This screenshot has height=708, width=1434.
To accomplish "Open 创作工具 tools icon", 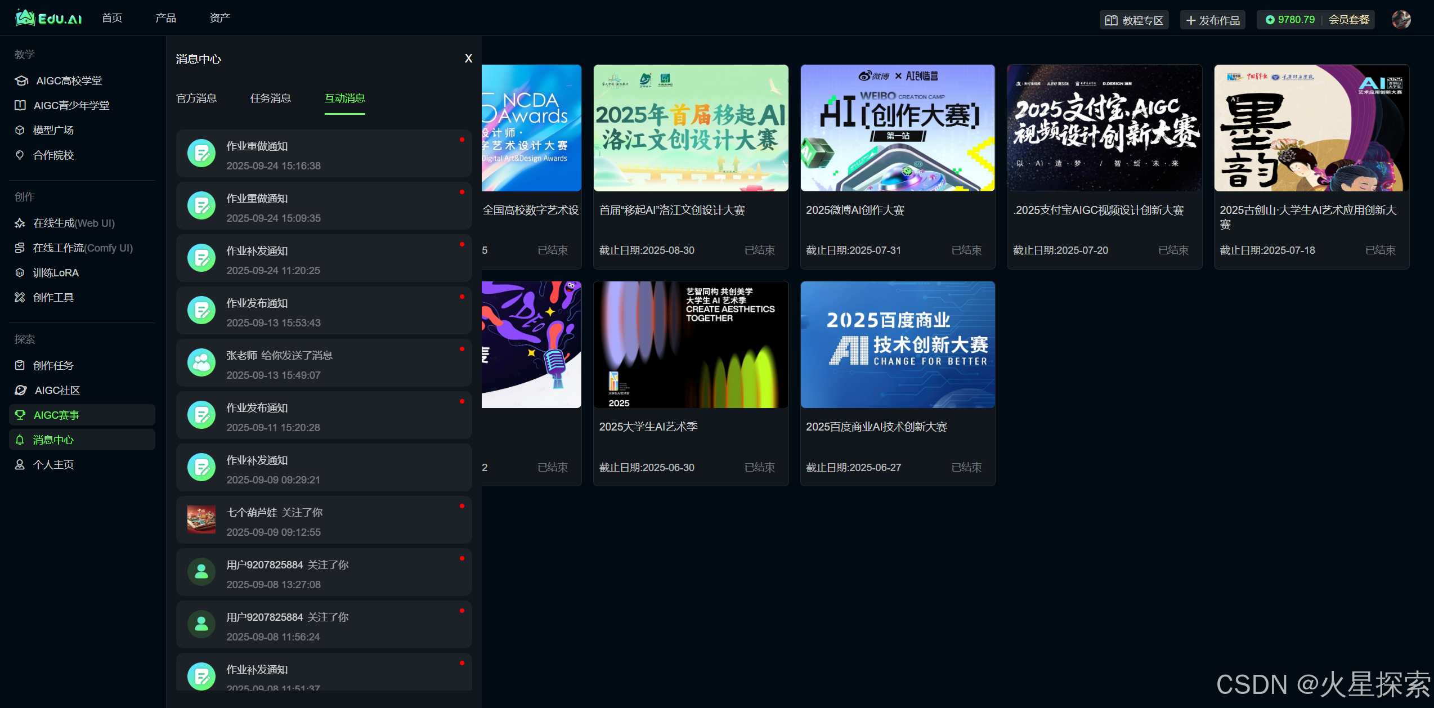I will click(20, 297).
